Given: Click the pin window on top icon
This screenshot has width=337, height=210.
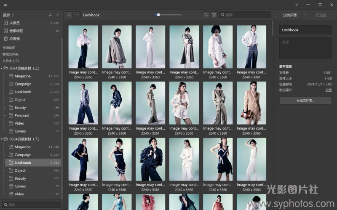Looking at the screenshot, I should click(x=297, y=5).
